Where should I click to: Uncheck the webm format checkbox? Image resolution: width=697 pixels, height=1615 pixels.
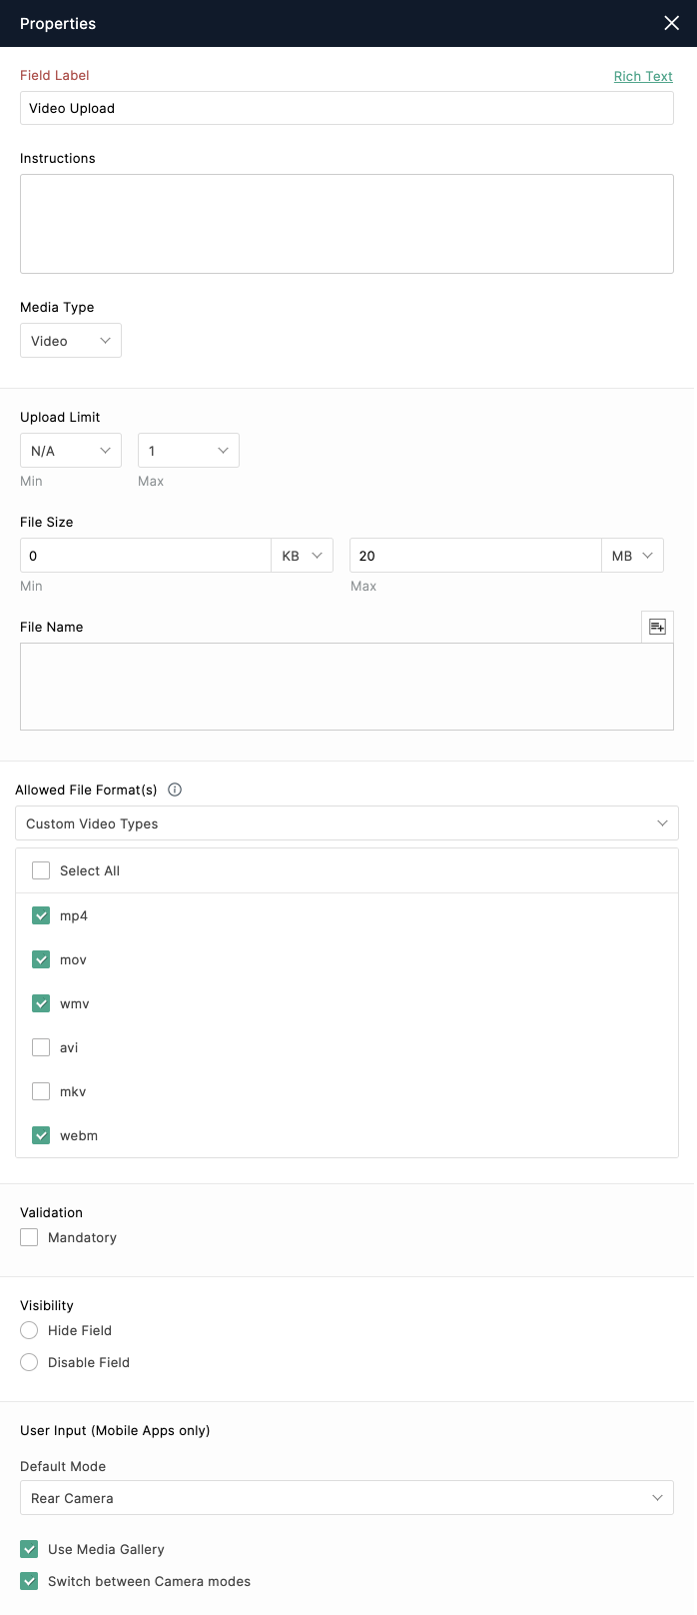point(41,1135)
